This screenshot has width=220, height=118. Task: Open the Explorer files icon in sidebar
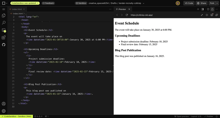pyautogui.click(x=4, y=16)
